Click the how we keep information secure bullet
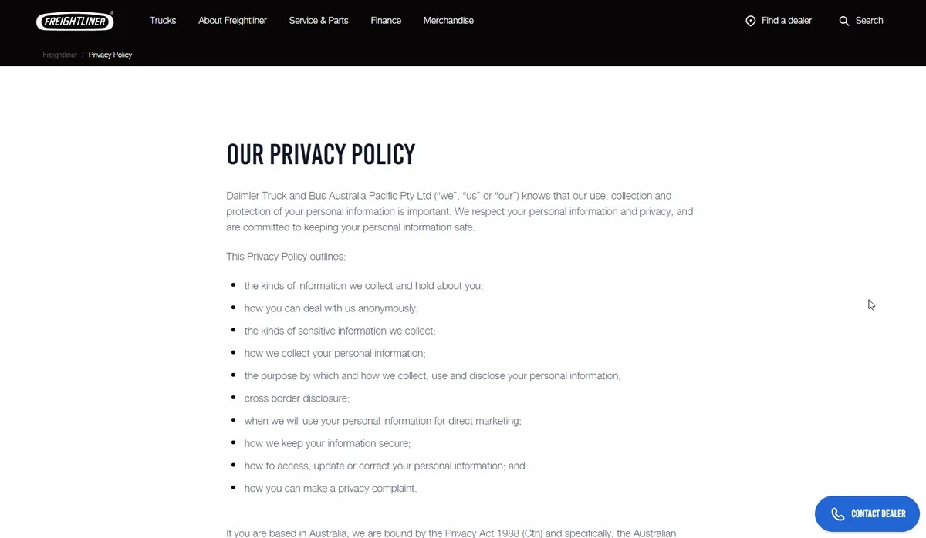 [x=327, y=444]
